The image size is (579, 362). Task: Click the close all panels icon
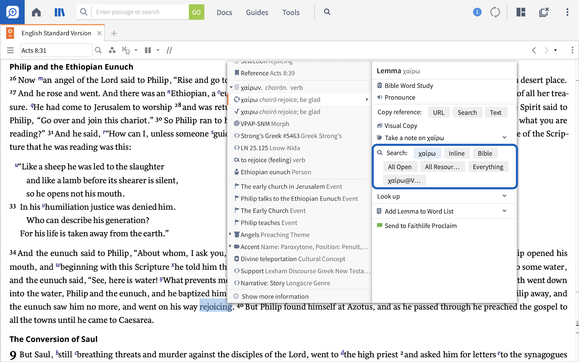click(544, 12)
